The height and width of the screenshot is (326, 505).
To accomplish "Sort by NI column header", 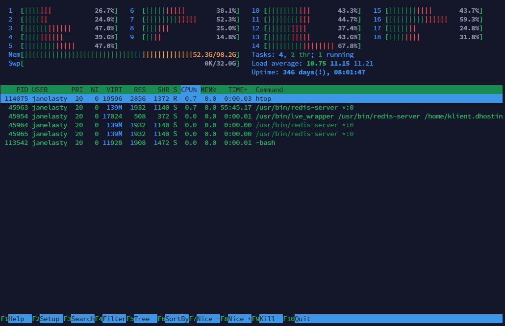I will coord(94,90).
